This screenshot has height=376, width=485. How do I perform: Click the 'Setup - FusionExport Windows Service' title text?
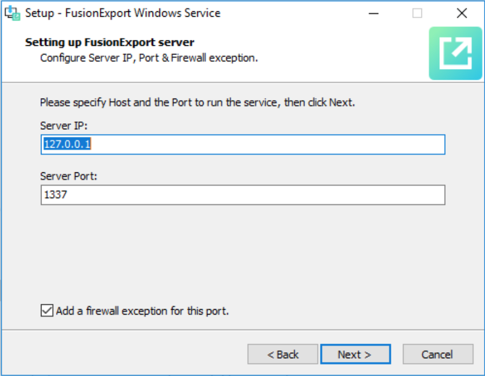tap(122, 13)
